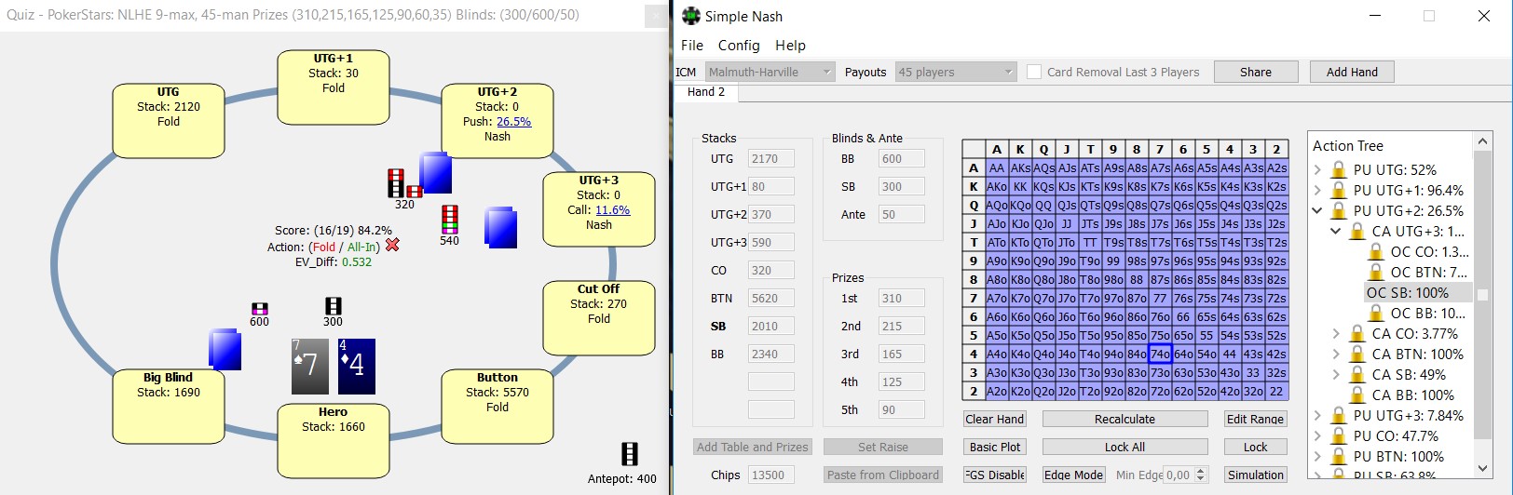Select the AA cell in the hand grid
The width and height of the screenshot is (1513, 495).
click(x=997, y=168)
